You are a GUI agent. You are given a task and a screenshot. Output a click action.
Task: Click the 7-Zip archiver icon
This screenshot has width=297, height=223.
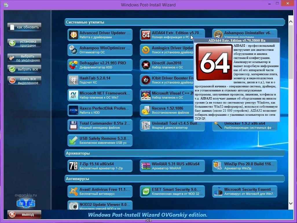pos(73,166)
